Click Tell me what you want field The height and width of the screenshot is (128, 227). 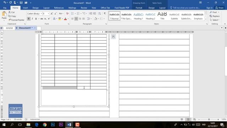(185, 8)
